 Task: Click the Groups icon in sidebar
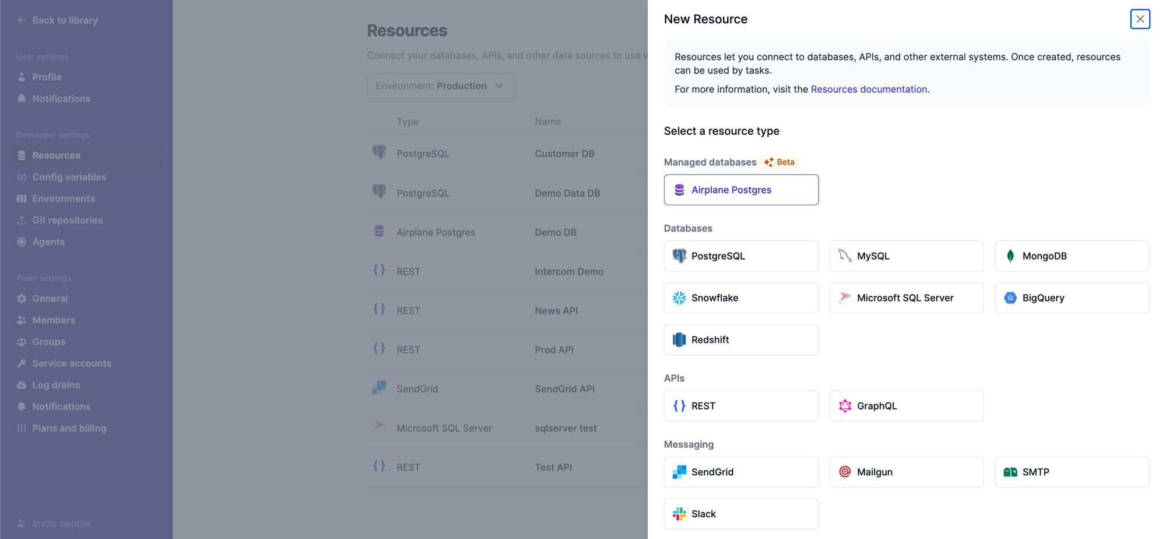(x=22, y=341)
